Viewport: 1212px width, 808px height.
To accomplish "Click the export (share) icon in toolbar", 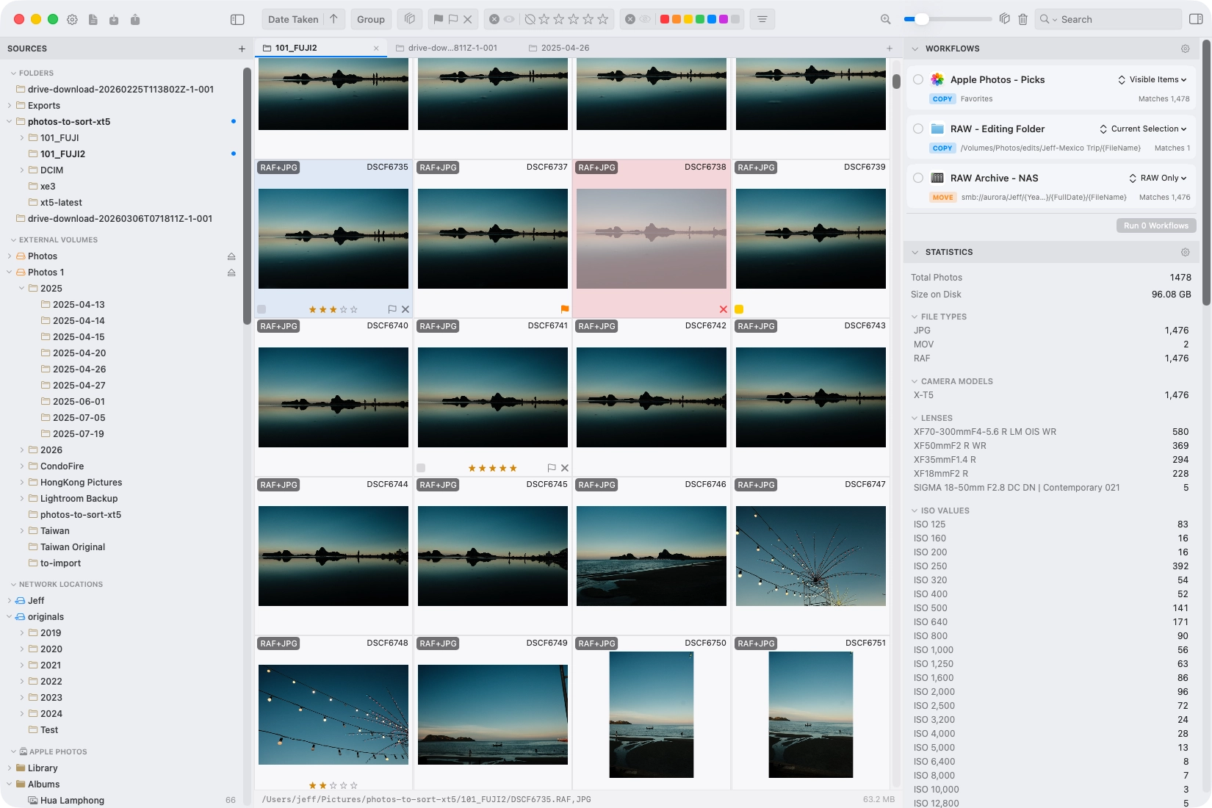I will (x=135, y=20).
